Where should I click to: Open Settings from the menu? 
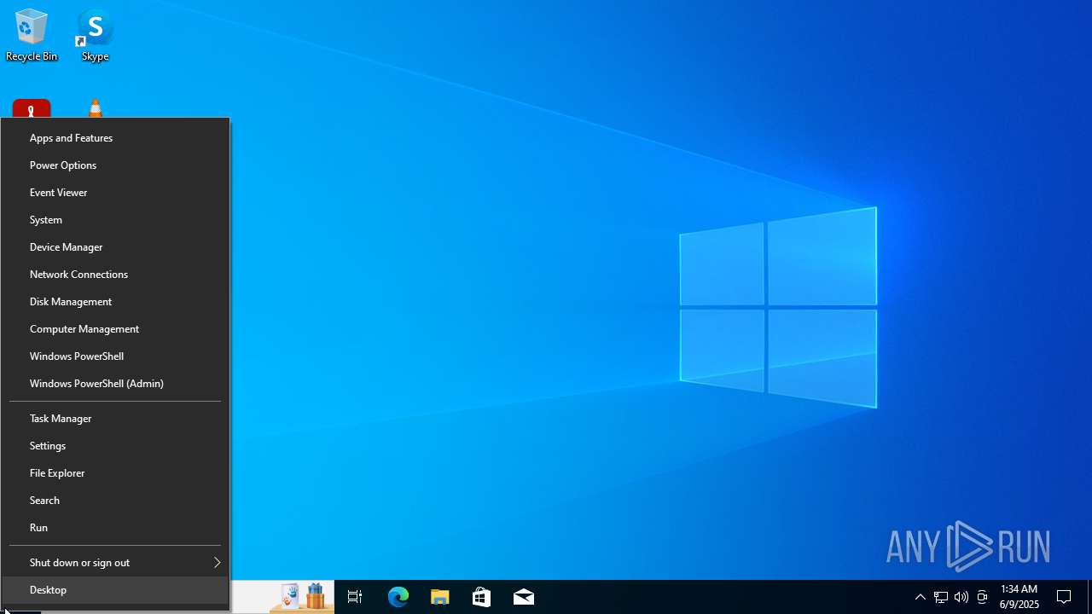pyautogui.click(x=115, y=446)
